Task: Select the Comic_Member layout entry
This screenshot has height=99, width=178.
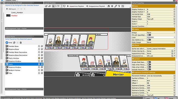Action: [x=17, y=13]
